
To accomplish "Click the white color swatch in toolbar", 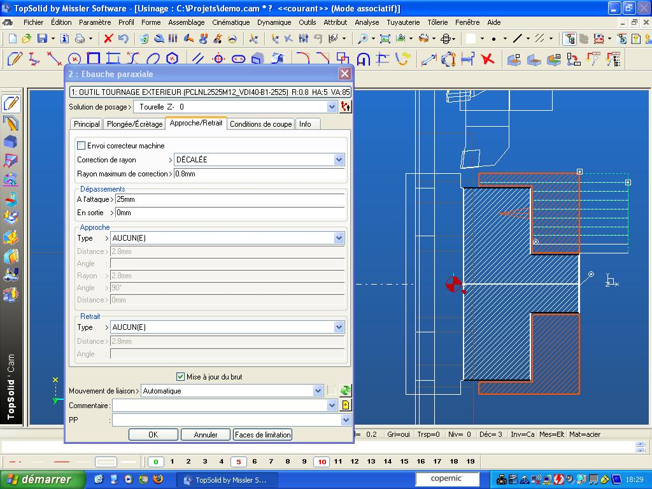I will (471, 39).
